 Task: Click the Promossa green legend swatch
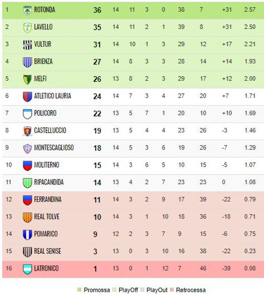coord(79,289)
